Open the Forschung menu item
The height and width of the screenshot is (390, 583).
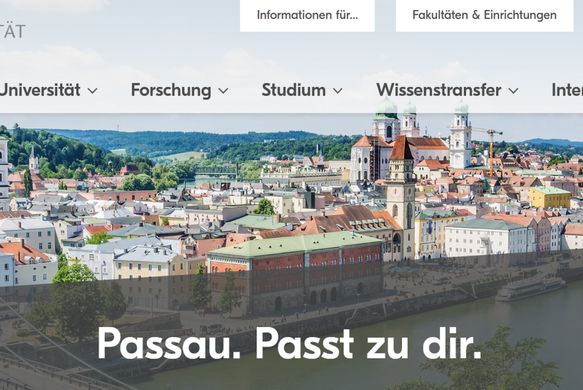pyautogui.click(x=171, y=90)
